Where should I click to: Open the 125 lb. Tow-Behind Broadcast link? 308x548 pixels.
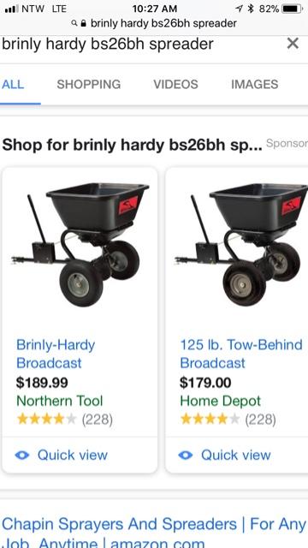tap(241, 354)
